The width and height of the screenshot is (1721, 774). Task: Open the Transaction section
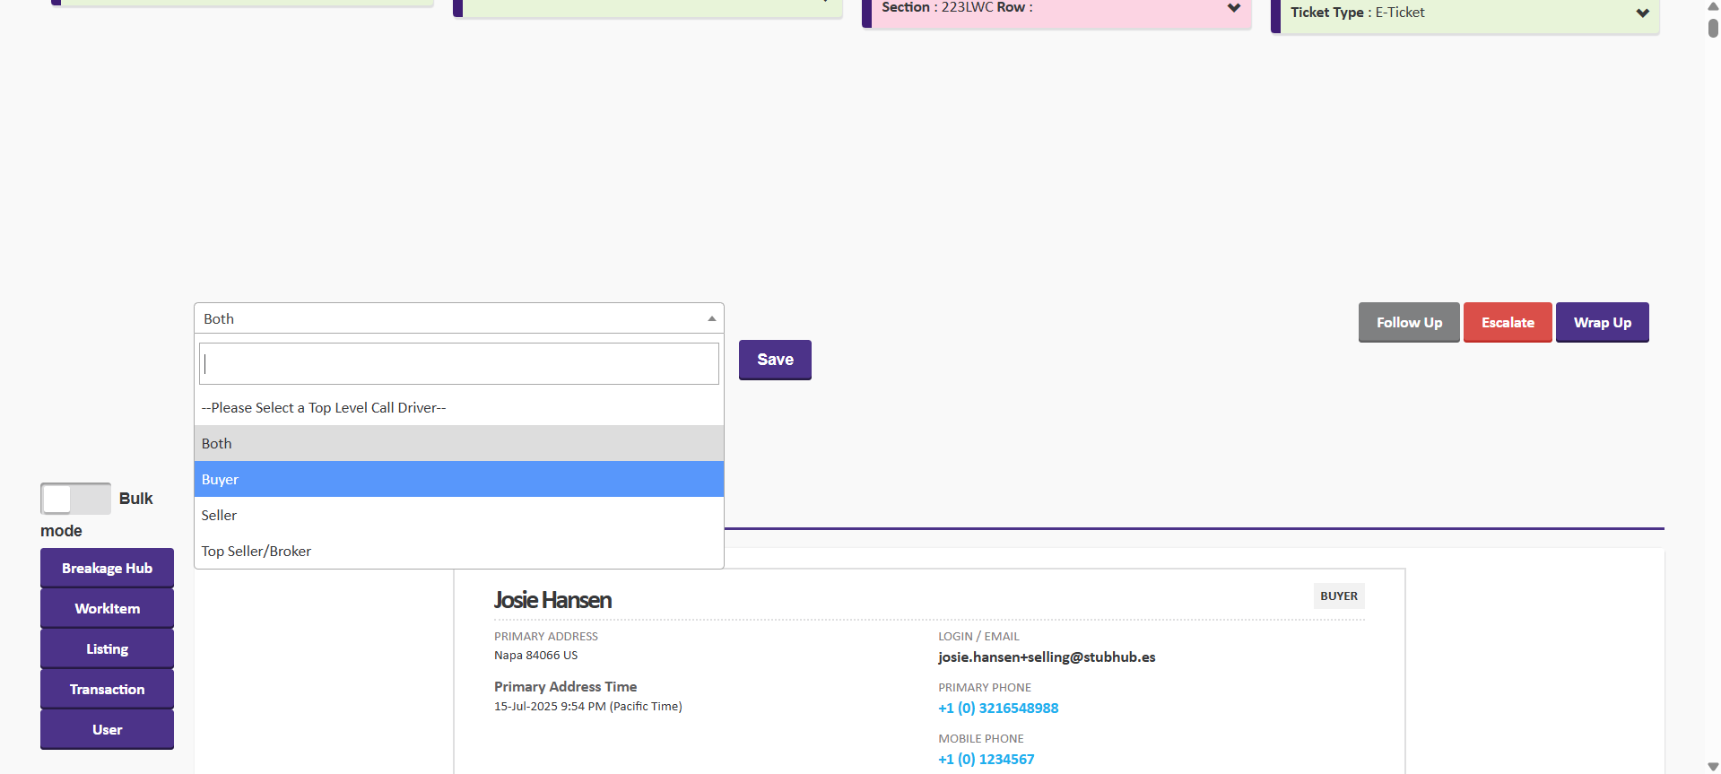click(107, 689)
